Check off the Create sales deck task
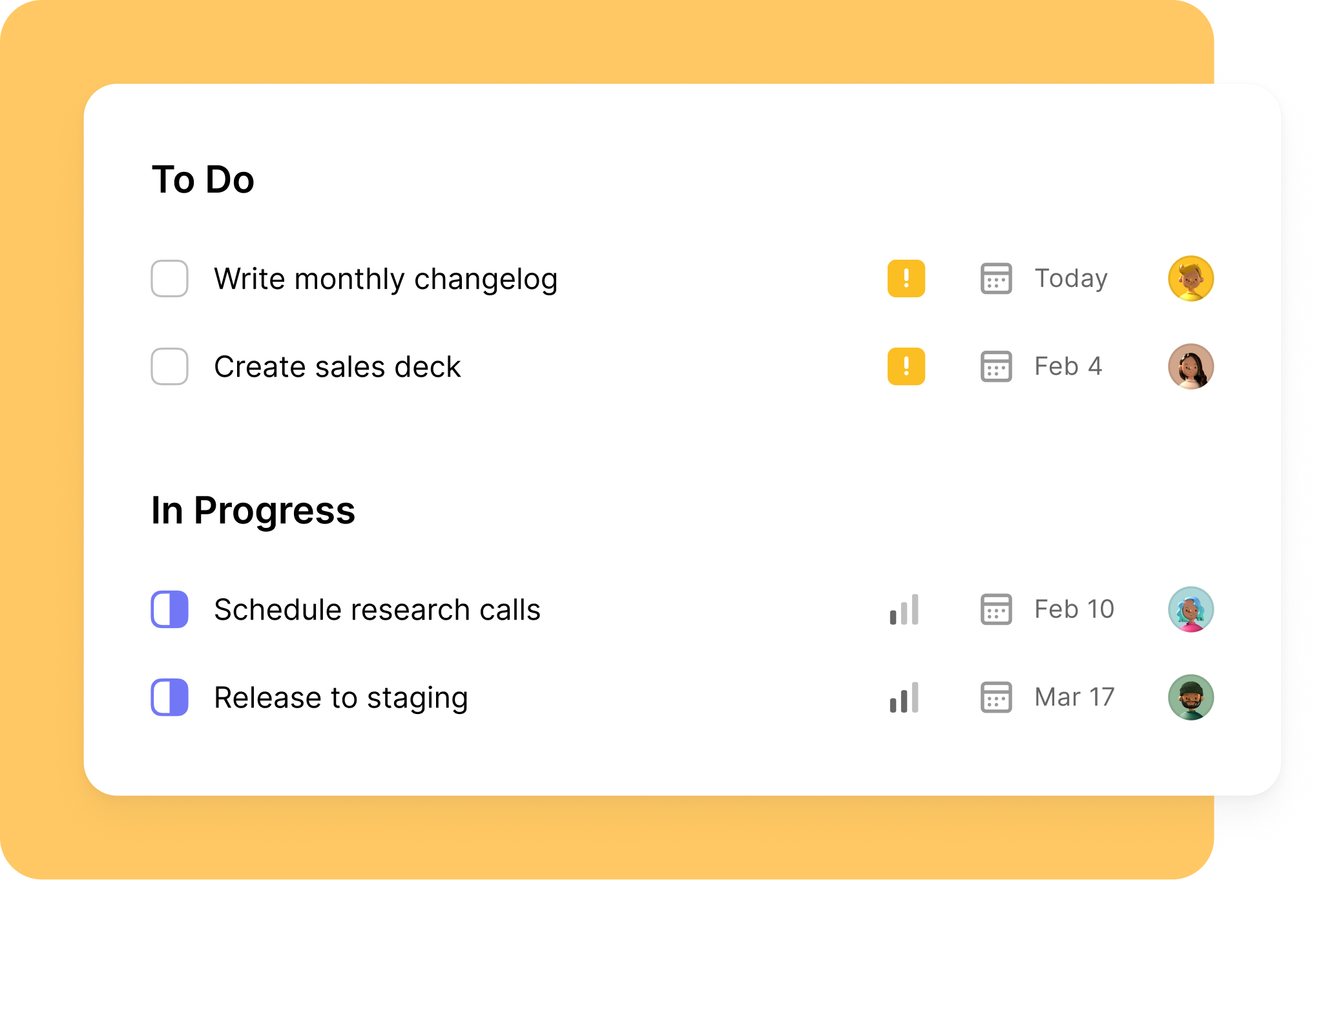Viewport: 1323px width, 1030px height. 169,366
